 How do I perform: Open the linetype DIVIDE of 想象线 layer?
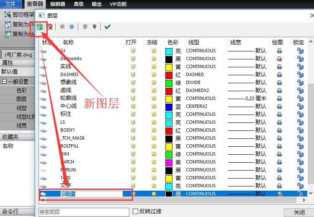click(x=193, y=83)
